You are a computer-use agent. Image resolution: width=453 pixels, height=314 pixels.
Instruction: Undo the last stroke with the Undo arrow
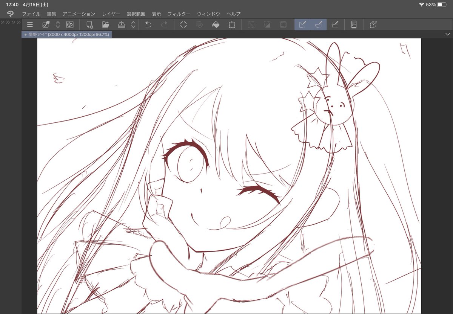(148, 25)
